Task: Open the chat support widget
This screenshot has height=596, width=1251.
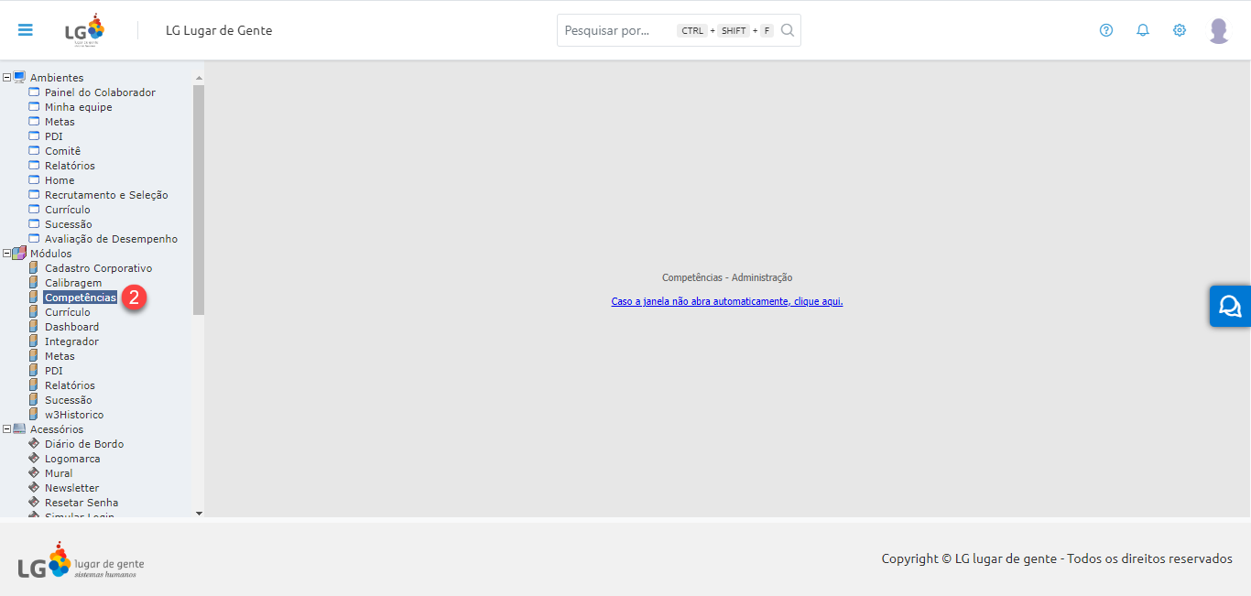Action: 1230,306
